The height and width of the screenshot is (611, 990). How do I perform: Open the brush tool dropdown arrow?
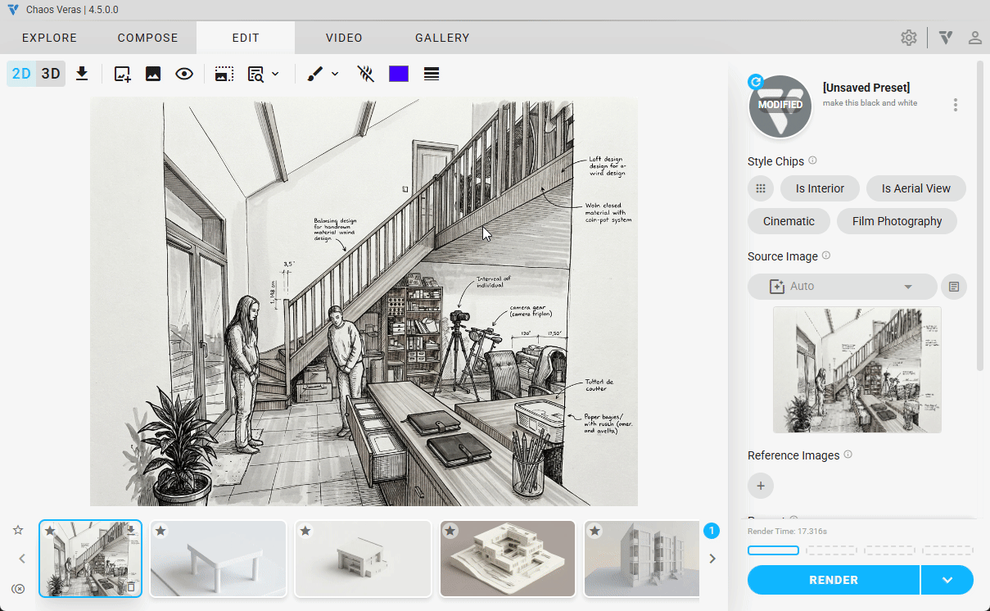click(x=335, y=74)
